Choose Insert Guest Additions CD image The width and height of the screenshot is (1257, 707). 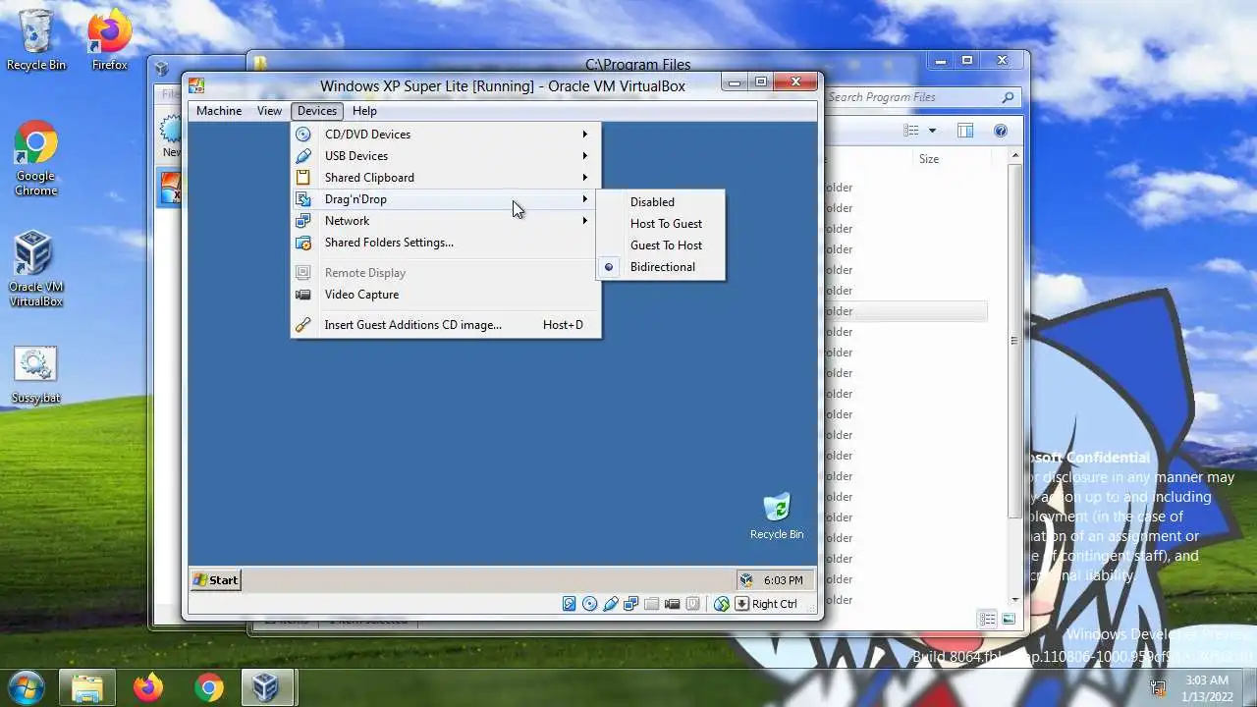pos(446,325)
